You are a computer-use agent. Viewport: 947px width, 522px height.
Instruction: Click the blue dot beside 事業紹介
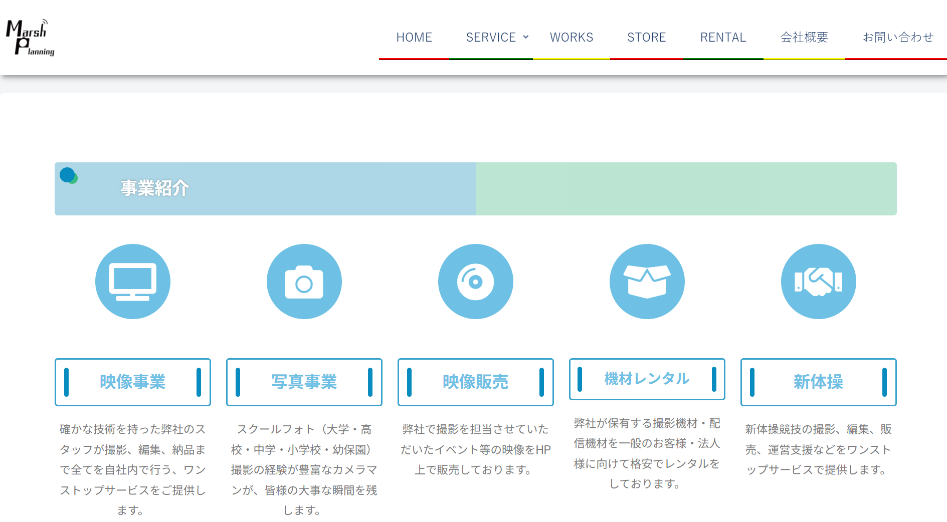(x=68, y=175)
